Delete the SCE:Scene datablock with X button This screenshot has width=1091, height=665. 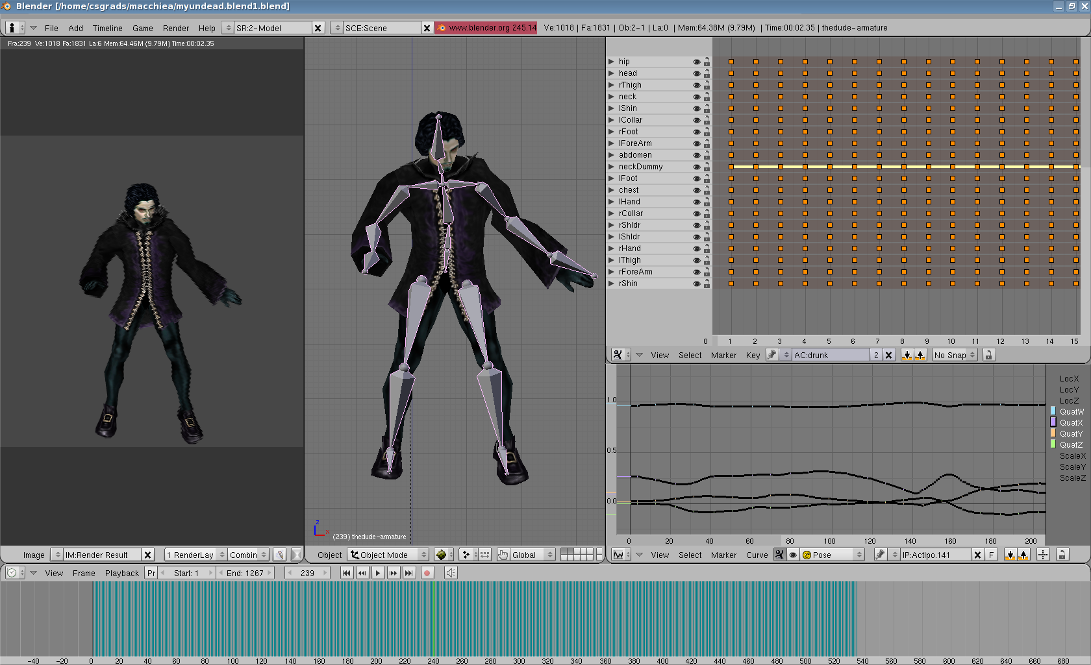click(427, 28)
